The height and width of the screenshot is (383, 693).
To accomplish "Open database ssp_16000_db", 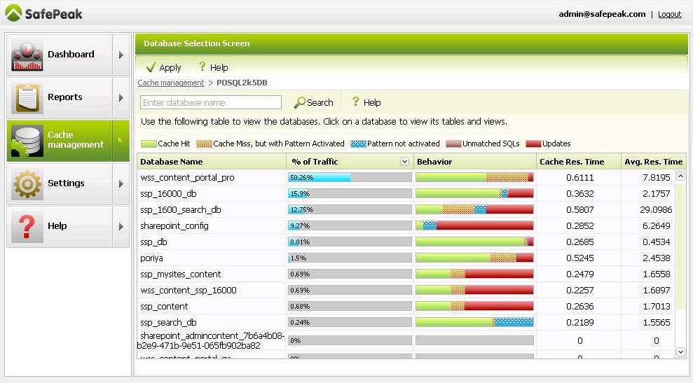I will (x=168, y=193).
